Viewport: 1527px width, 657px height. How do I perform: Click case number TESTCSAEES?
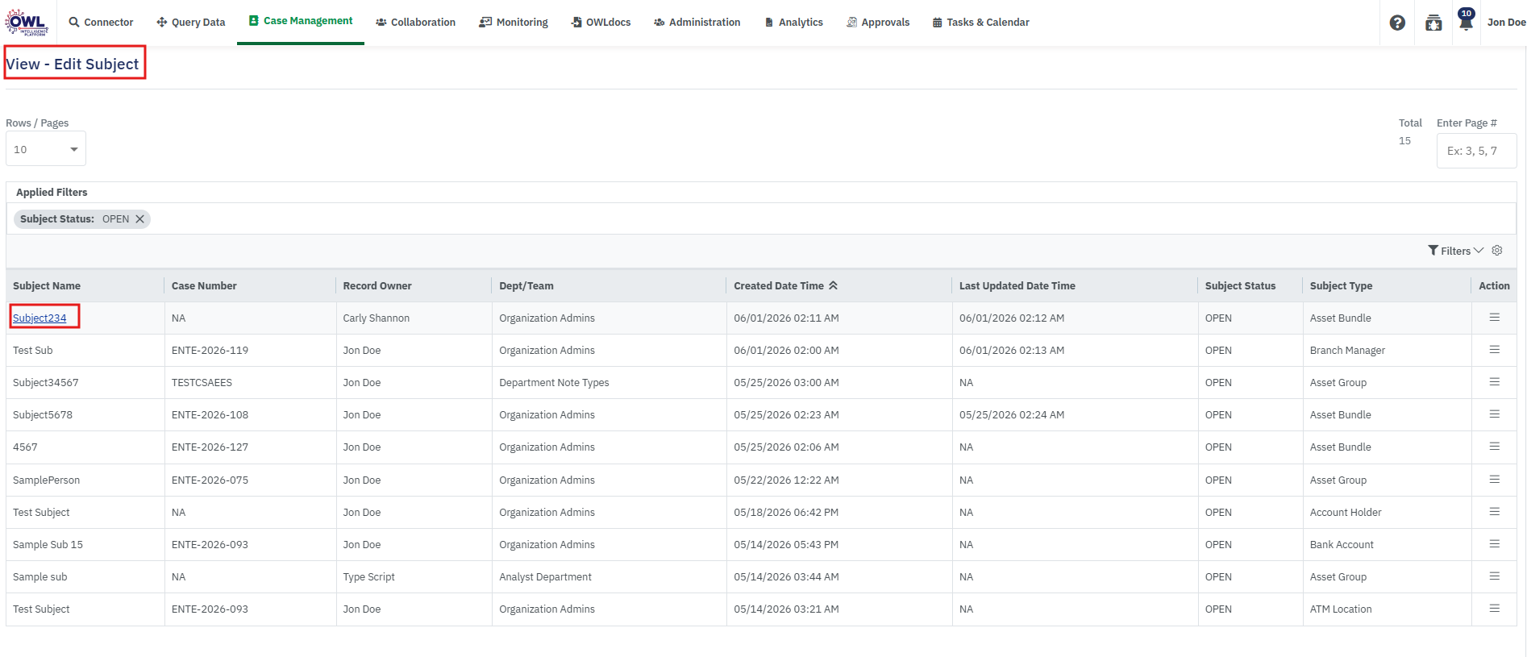tap(202, 383)
